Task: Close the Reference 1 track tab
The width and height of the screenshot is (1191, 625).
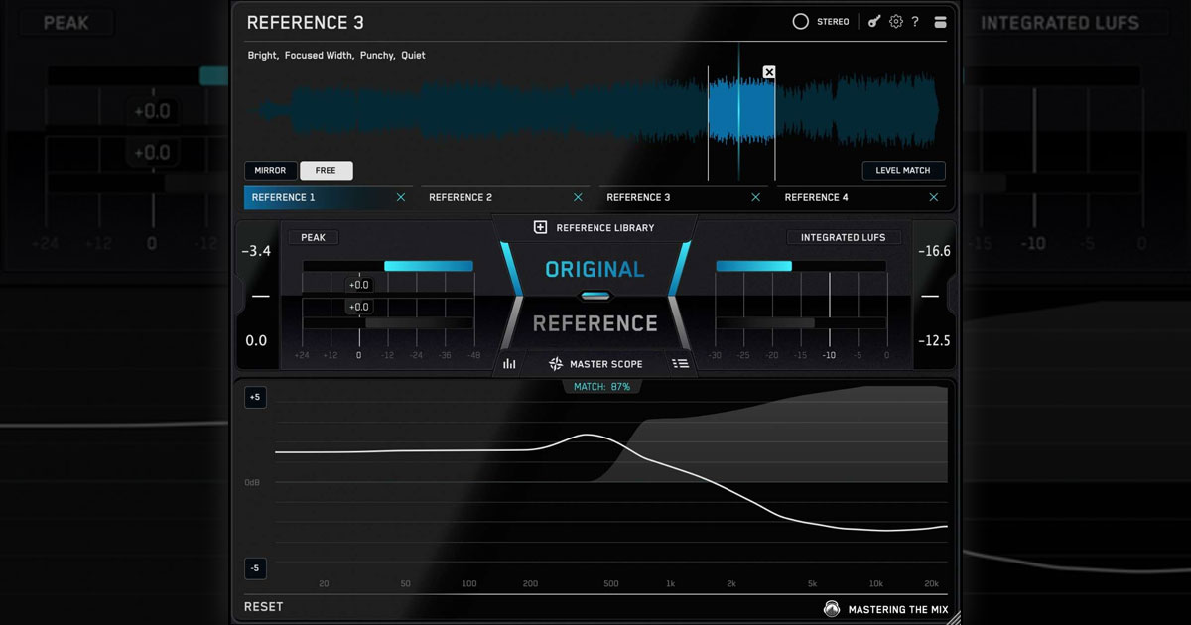Action: click(x=401, y=197)
